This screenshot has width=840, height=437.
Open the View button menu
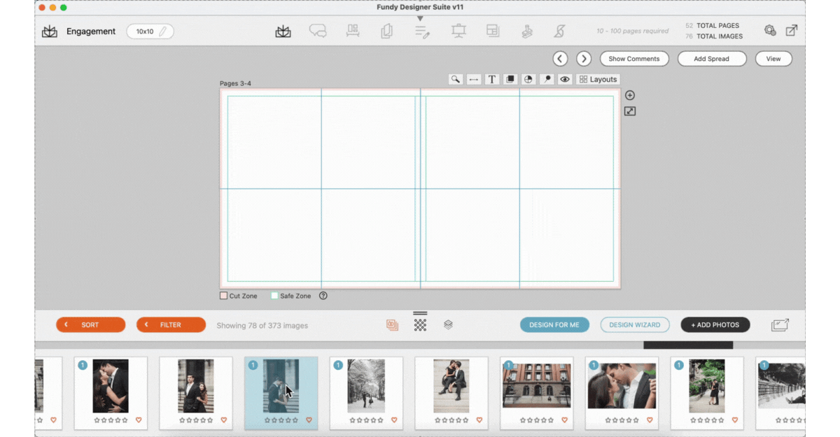tap(773, 59)
